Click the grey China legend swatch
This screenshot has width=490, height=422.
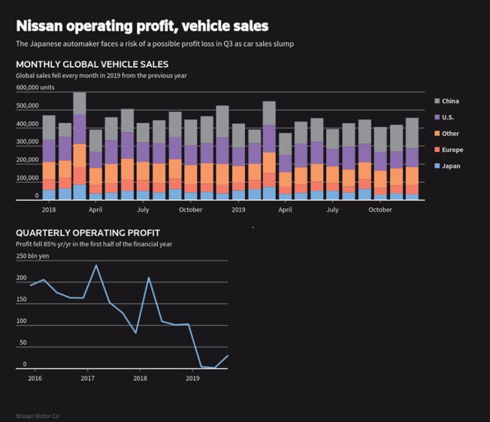(x=437, y=101)
